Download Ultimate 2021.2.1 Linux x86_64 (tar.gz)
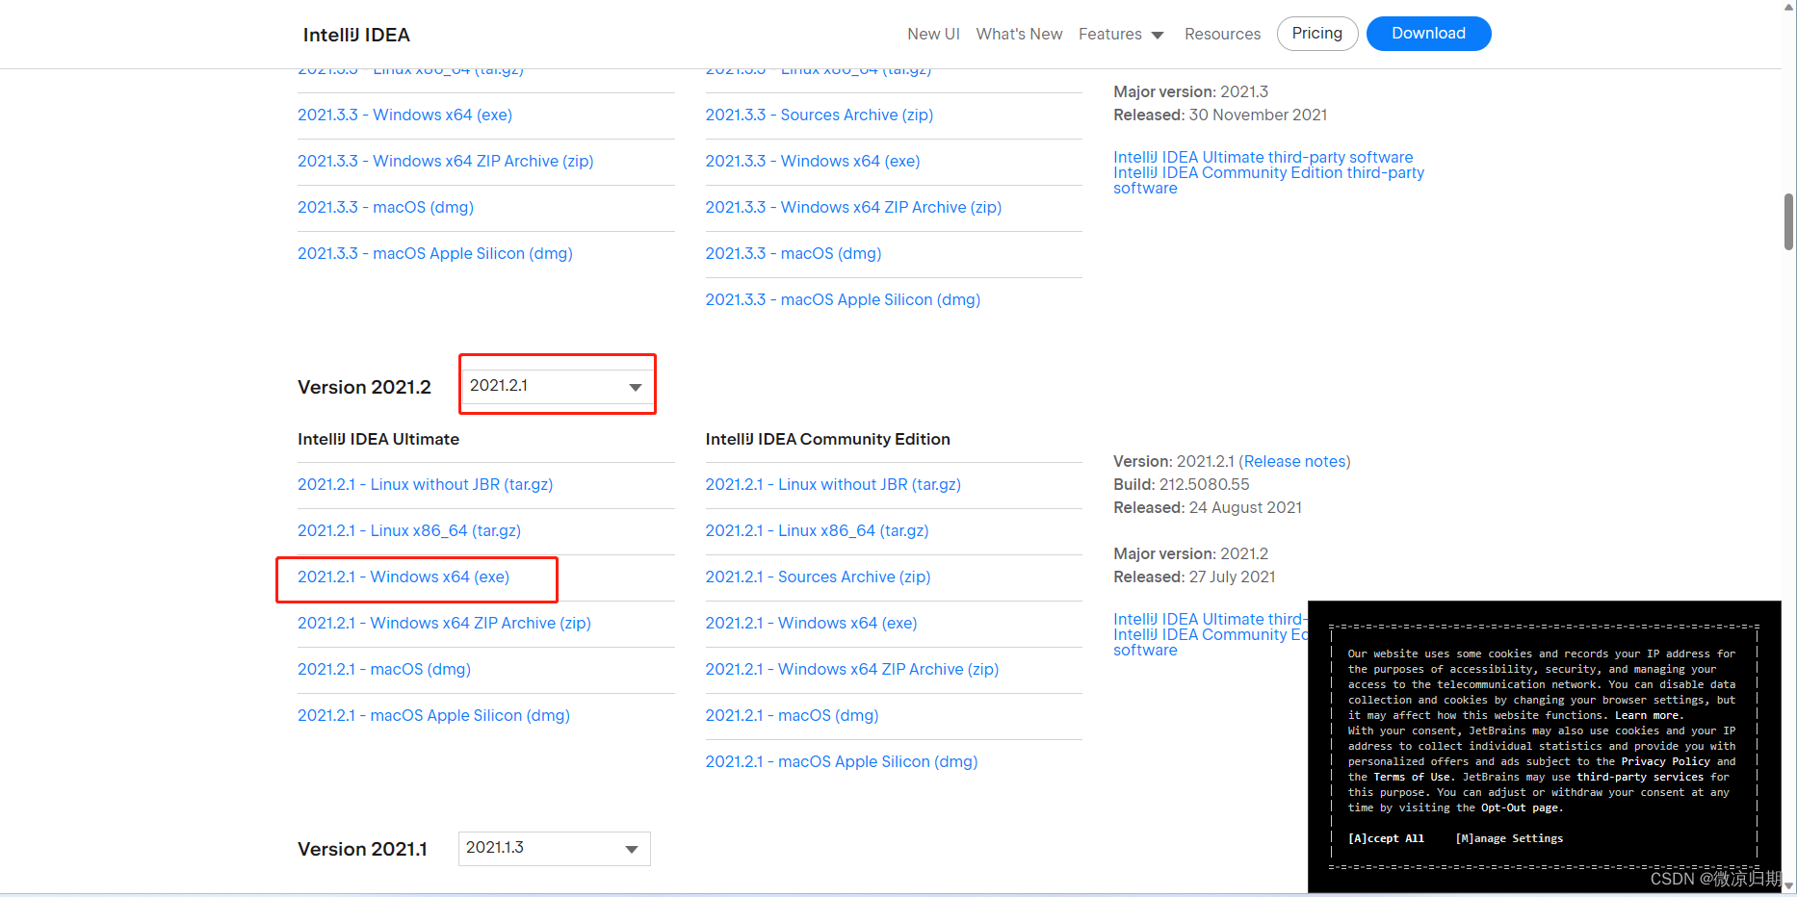 pos(409,530)
